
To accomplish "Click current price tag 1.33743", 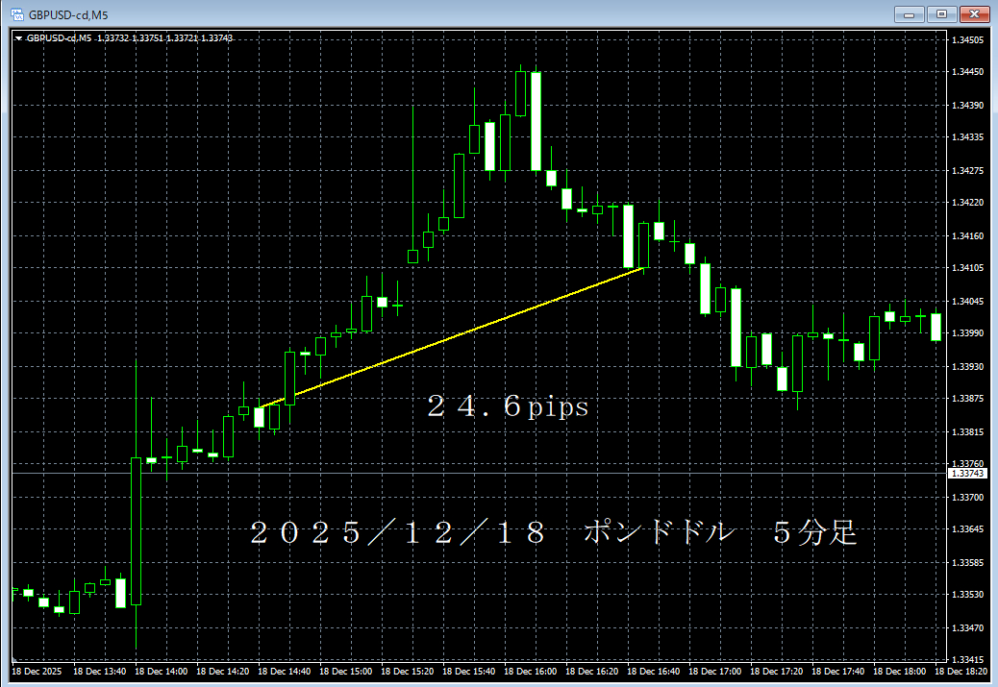I will tap(967, 474).
